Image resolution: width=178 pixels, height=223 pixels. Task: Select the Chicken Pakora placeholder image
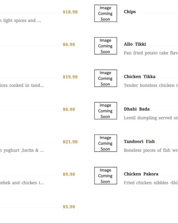click(x=106, y=176)
